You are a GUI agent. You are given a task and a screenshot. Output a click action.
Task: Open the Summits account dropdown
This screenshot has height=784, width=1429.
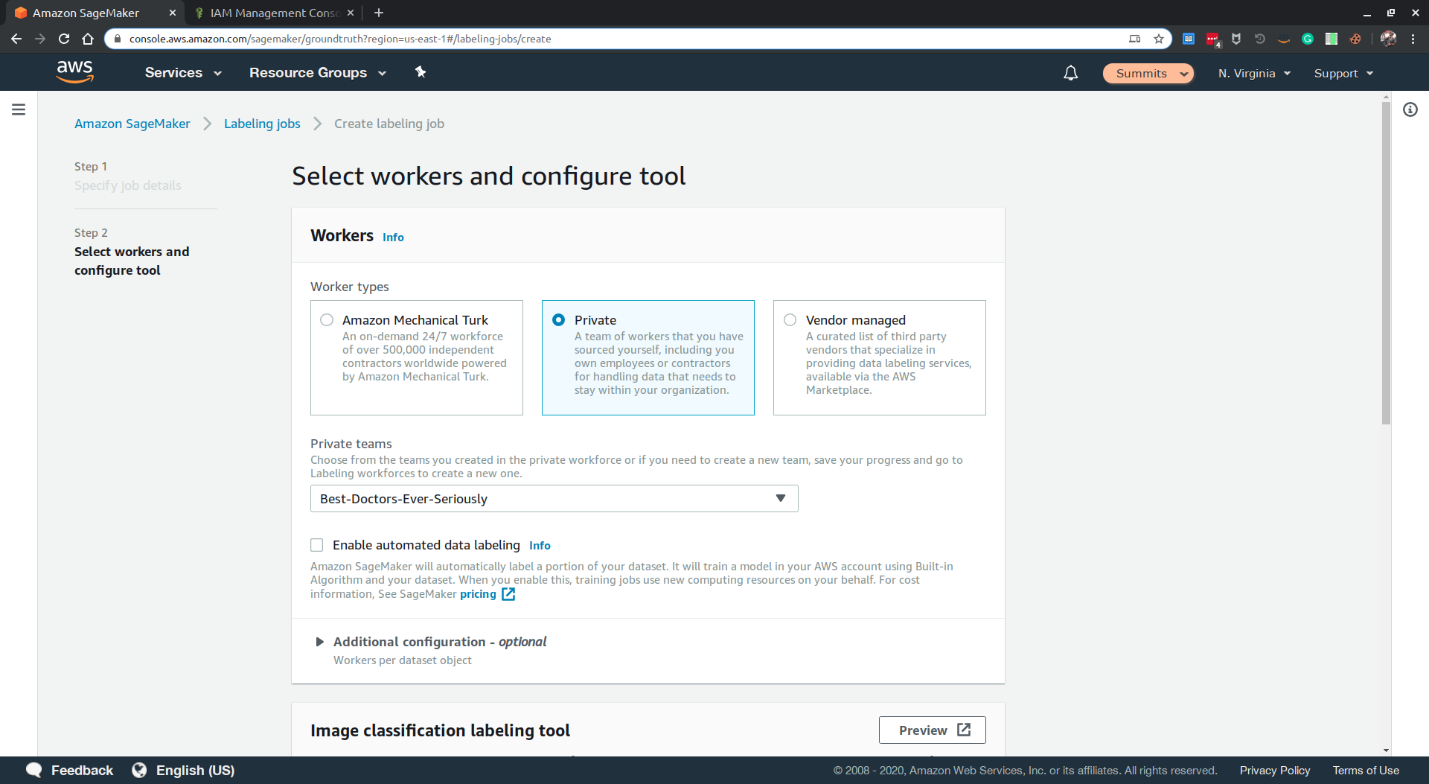pyautogui.click(x=1148, y=73)
